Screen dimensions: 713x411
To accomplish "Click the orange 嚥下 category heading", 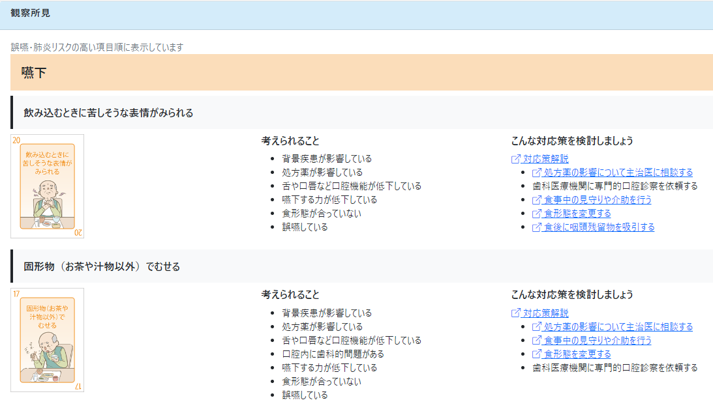I will [34, 73].
